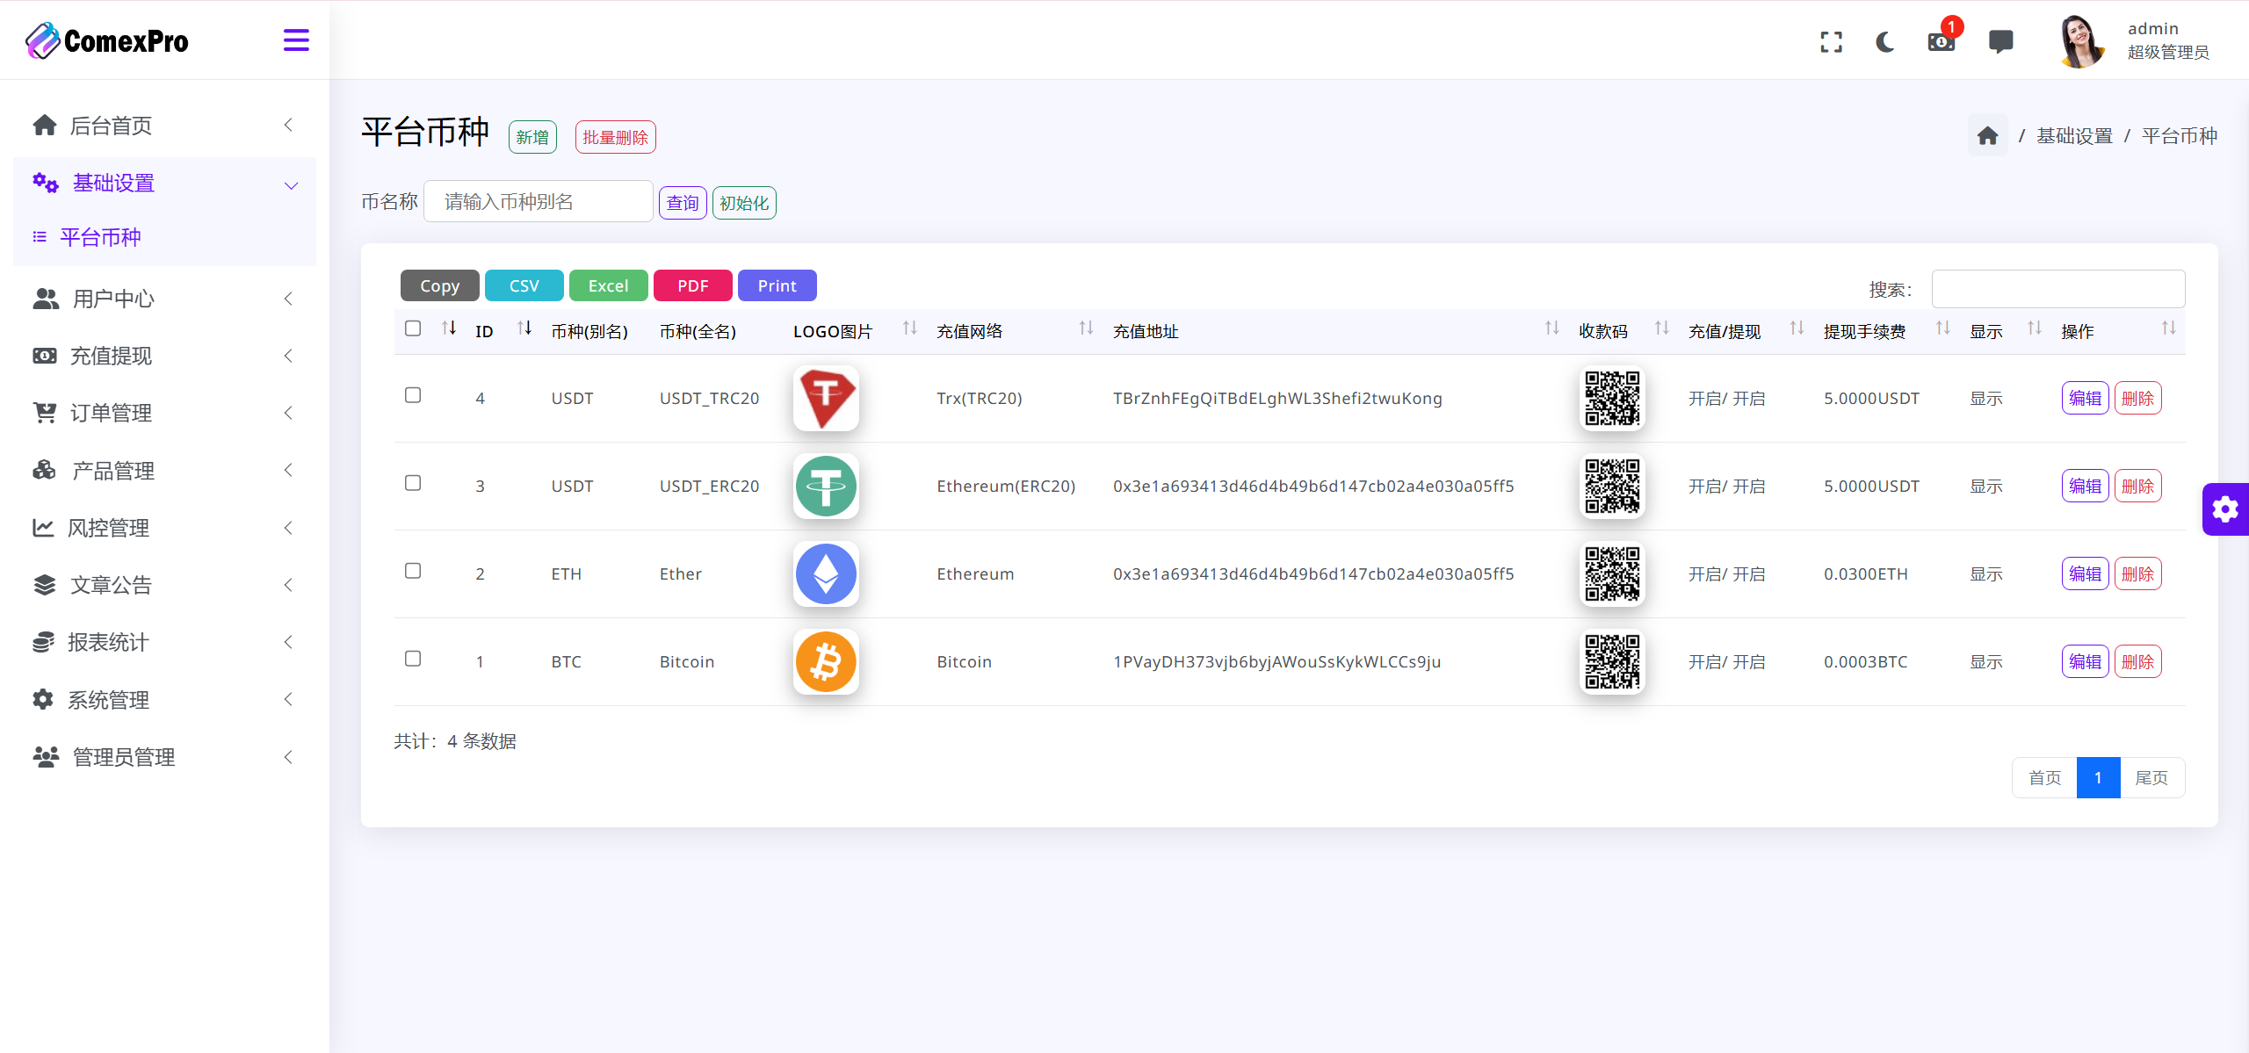This screenshot has height=1053, width=2249.
Task: Click the admin avatar picture
Action: [2082, 41]
